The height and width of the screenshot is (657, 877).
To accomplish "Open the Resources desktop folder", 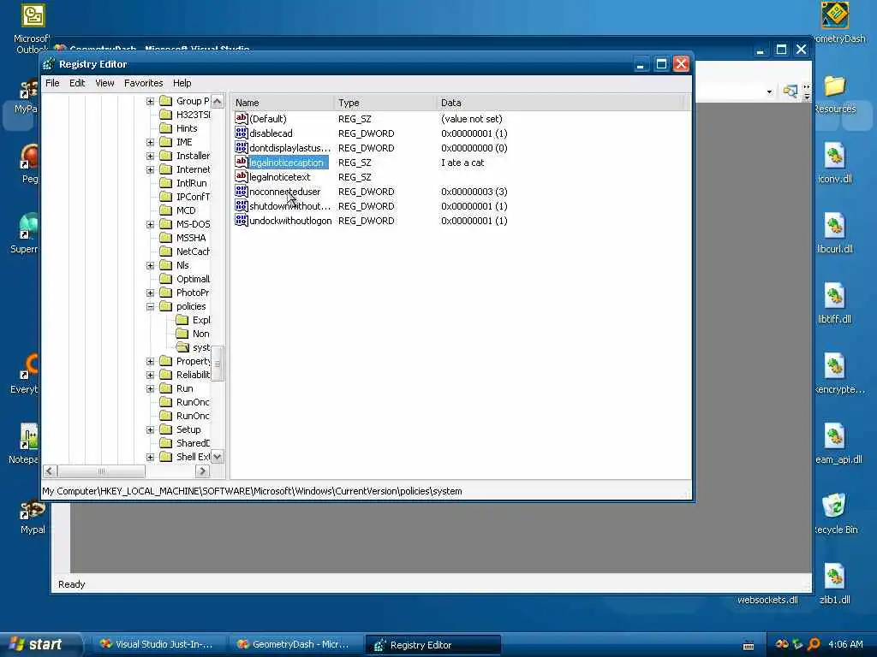I will (x=834, y=93).
